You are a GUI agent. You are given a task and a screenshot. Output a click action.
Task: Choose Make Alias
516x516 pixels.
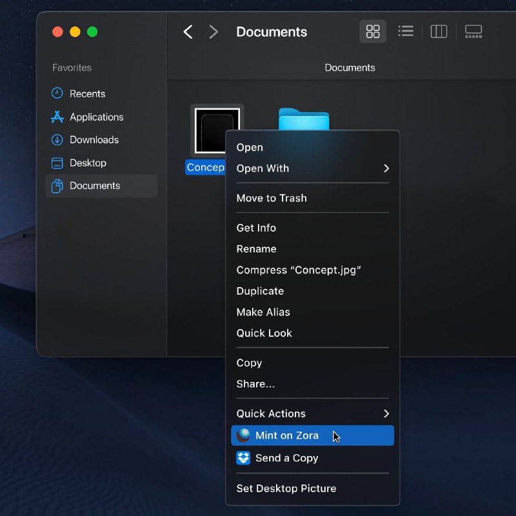pyautogui.click(x=312, y=312)
